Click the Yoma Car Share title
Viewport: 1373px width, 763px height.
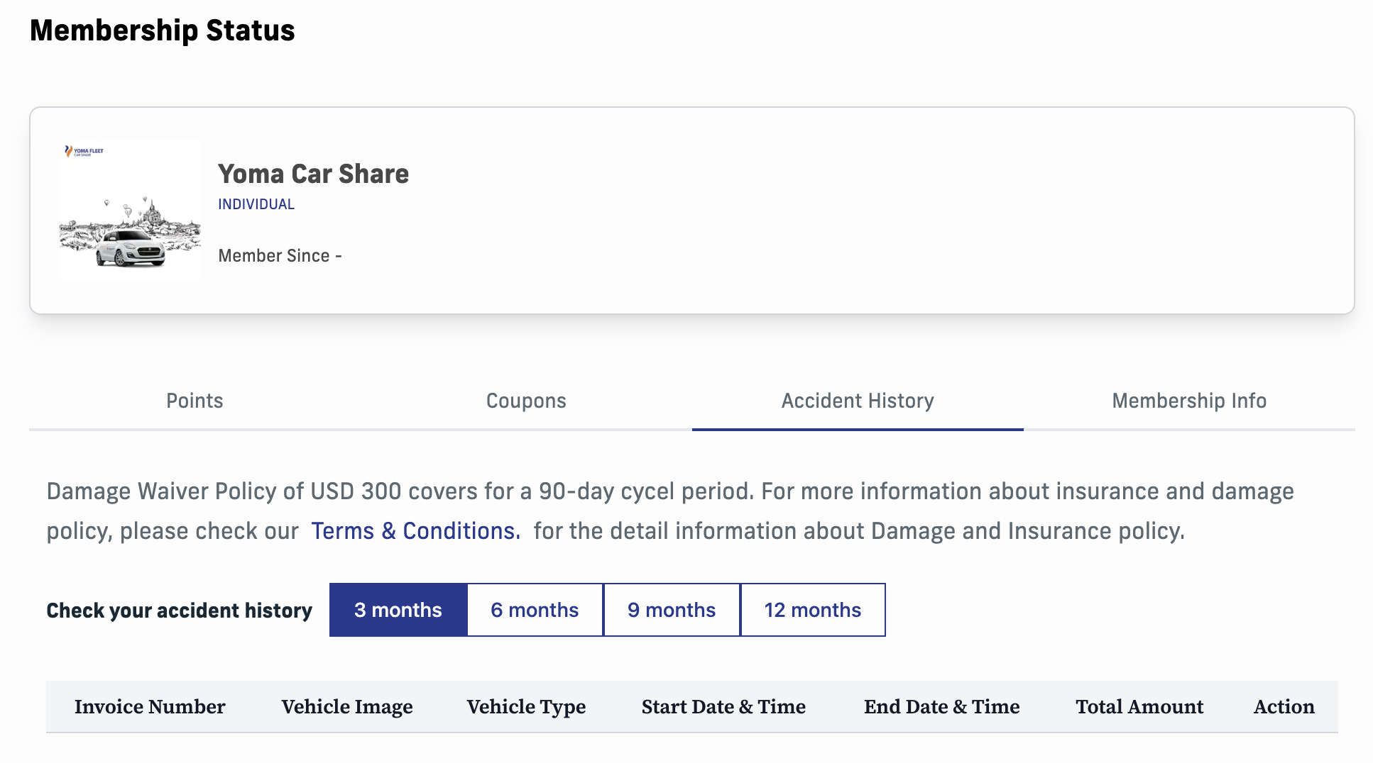point(313,174)
